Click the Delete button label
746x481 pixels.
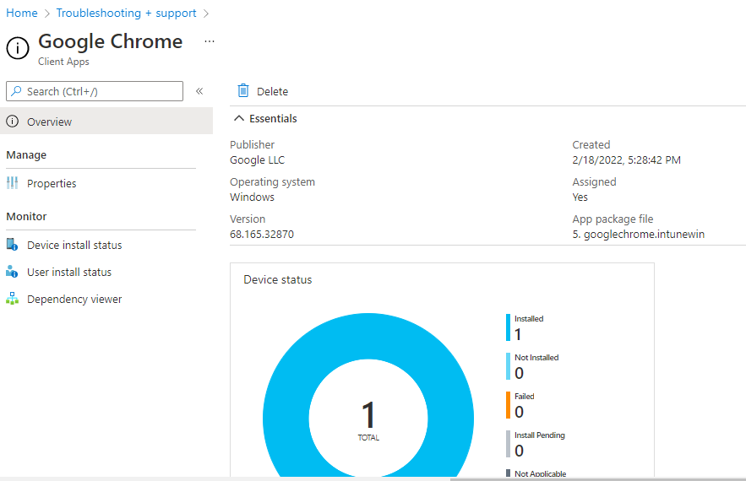pos(272,91)
